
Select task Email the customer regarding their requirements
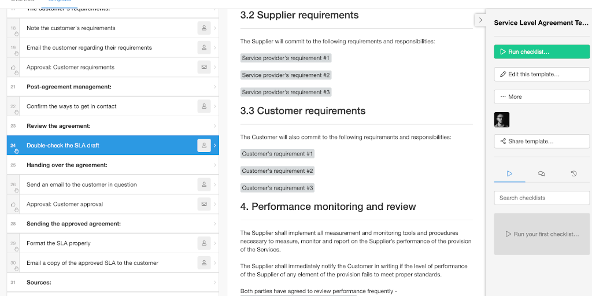113,47
